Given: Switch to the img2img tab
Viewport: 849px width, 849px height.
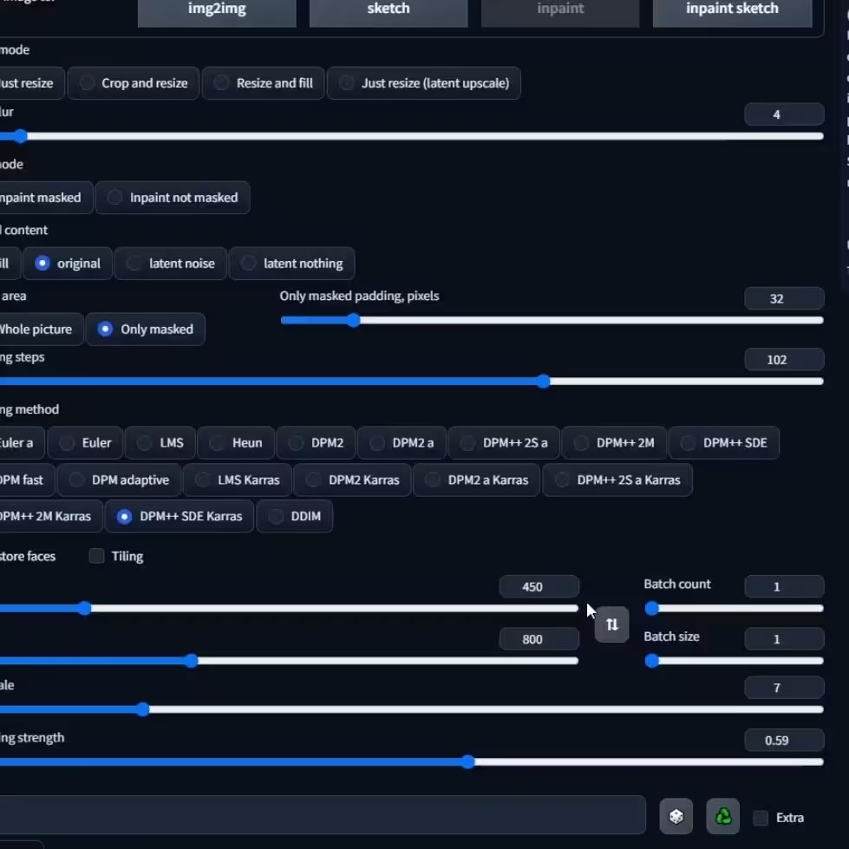Looking at the screenshot, I should coord(217,10).
